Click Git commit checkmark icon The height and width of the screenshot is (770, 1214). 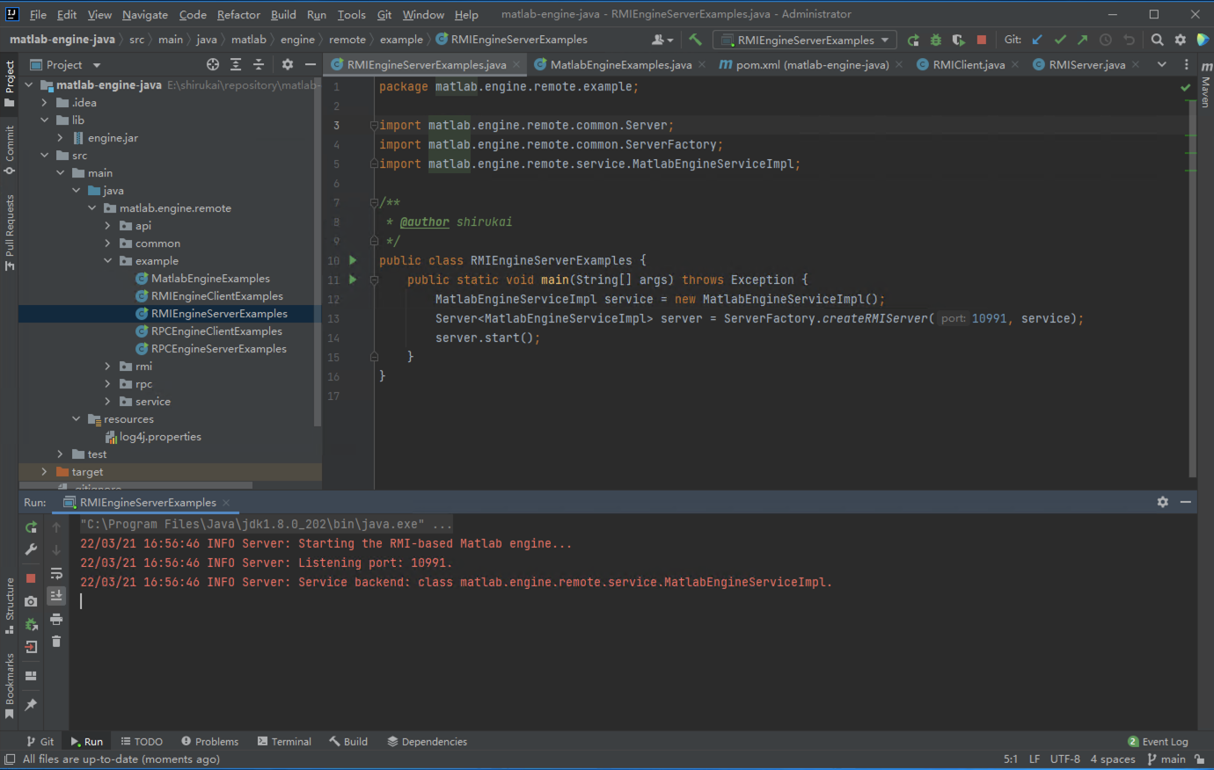pos(1060,40)
